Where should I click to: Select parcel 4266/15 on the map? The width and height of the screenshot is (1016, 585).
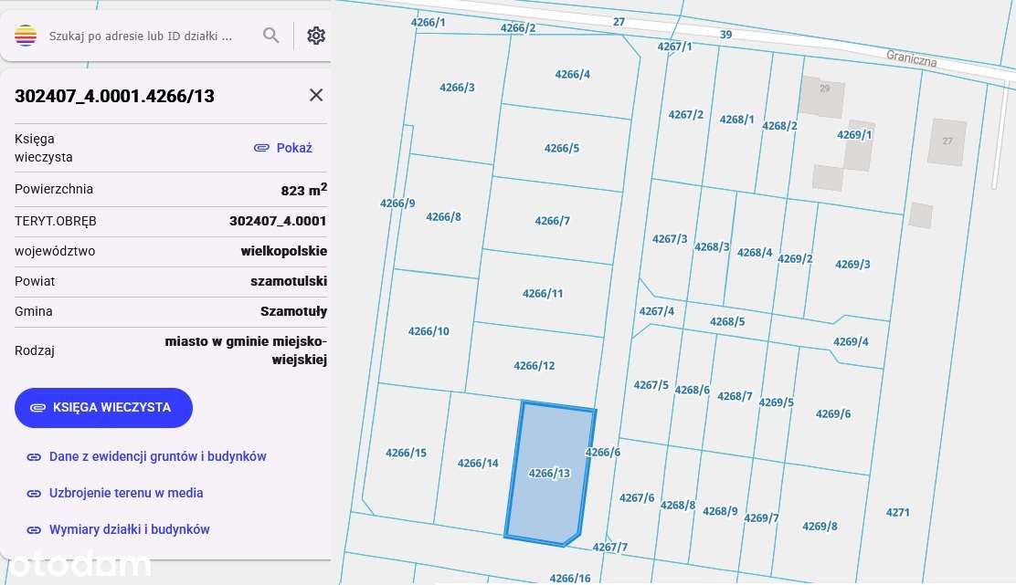tap(407, 453)
